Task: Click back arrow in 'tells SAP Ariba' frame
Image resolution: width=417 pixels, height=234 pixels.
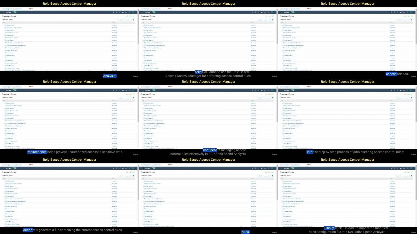Action: click(143, 12)
